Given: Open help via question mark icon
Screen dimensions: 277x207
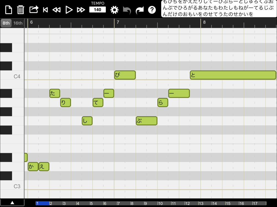Looking at the screenshot, I should coord(152,10).
